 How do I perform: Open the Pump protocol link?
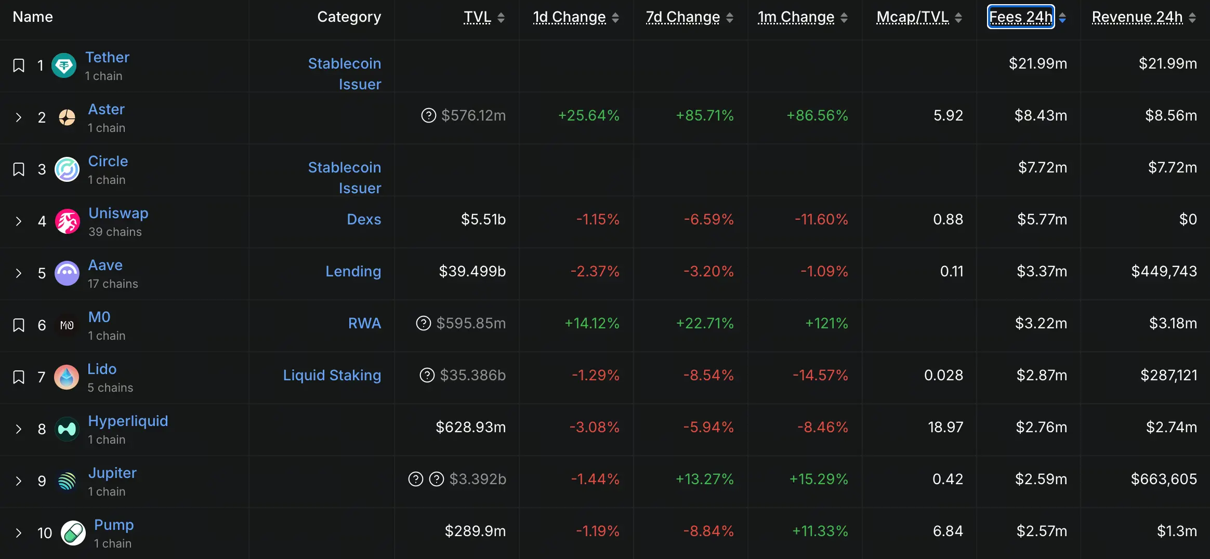[x=114, y=525]
